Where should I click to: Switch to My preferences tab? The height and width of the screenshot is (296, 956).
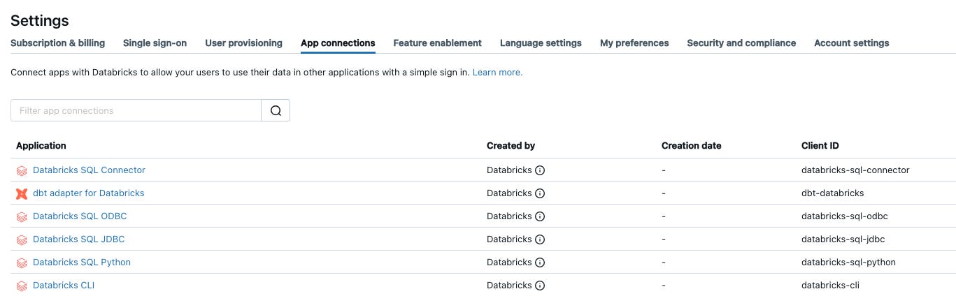tap(634, 43)
